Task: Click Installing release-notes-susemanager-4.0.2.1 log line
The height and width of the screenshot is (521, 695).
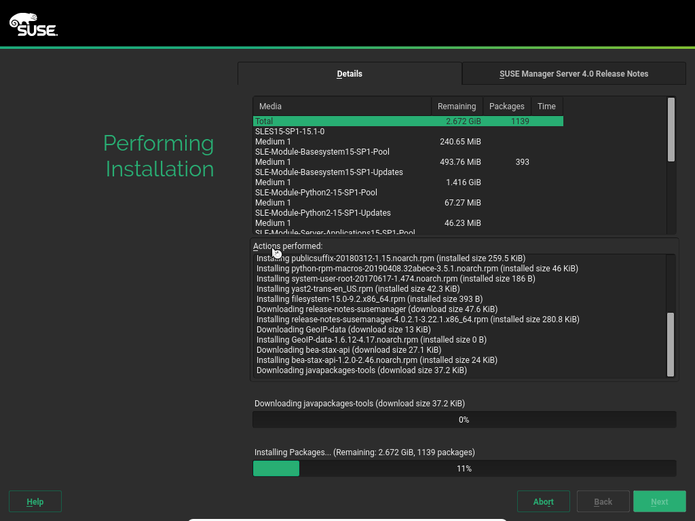Action: [x=418, y=320]
